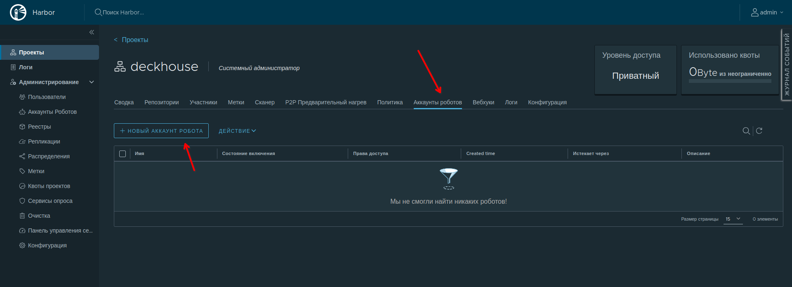792x287 pixels.
Task: Click the Harbor logo icon
Action: click(x=18, y=12)
